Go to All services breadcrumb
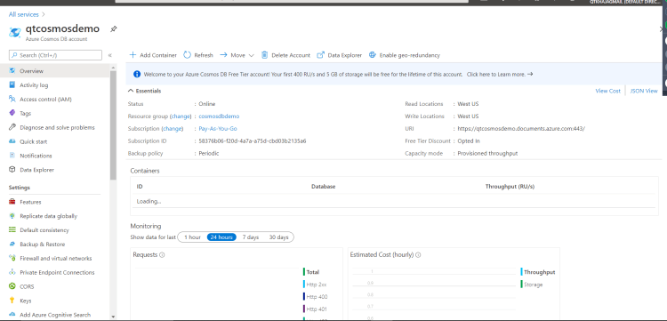This screenshot has width=667, height=321. tap(24, 14)
